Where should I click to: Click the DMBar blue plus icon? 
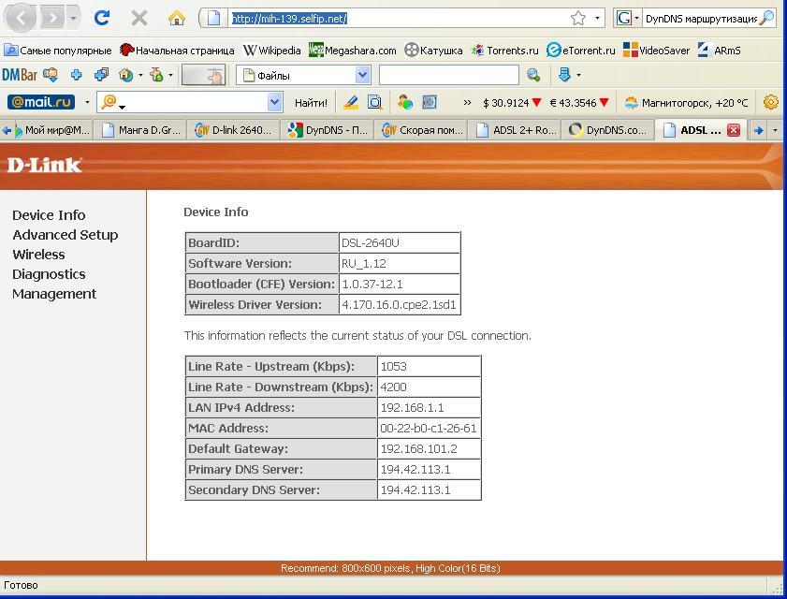[x=77, y=75]
